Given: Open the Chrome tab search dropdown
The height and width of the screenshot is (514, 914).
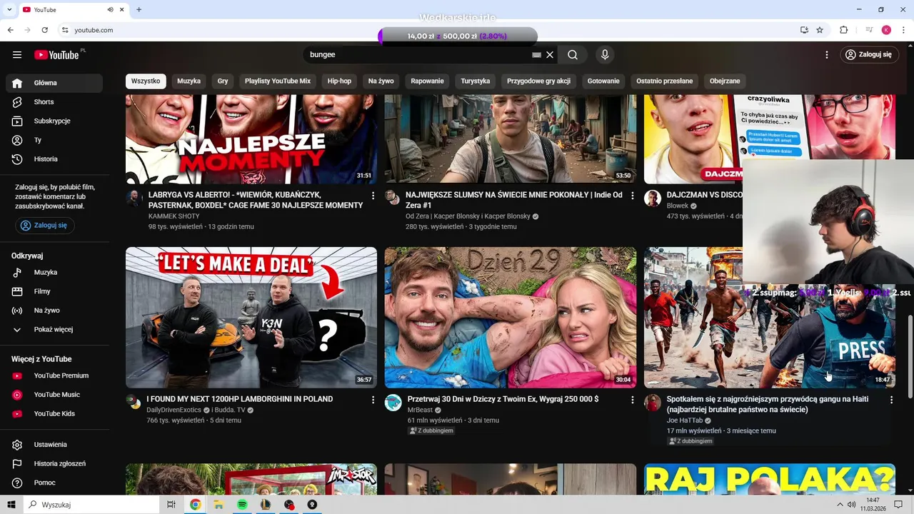Looking at the screenshot, I should (10, 9).
